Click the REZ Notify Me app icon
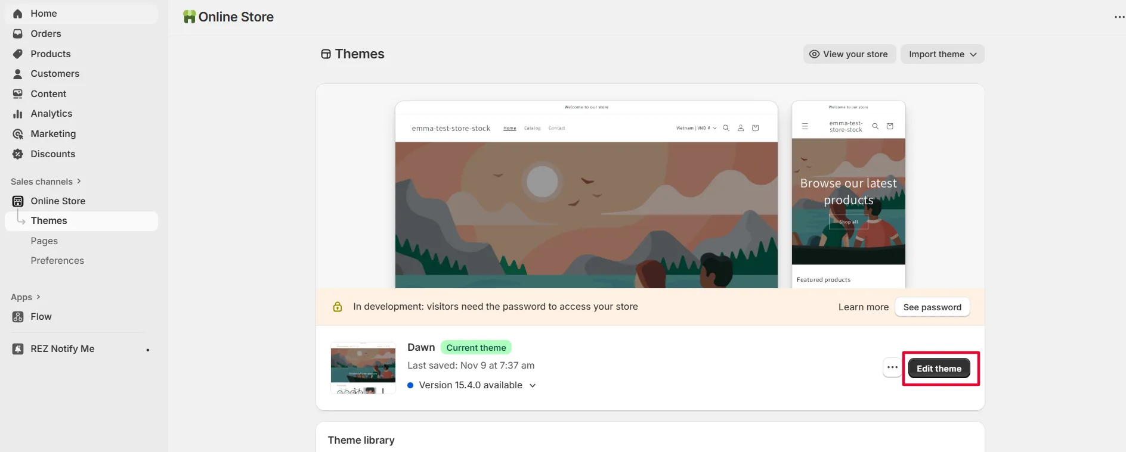Viewport: 1126px width, 452px height. [18, 349]
